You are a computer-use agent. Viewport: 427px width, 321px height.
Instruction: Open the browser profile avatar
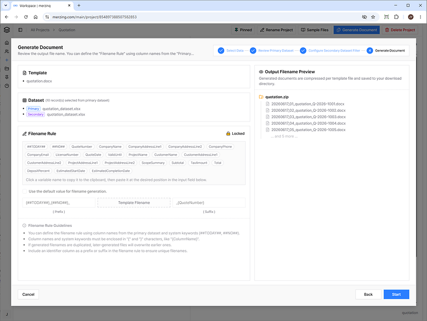[410, 17]
